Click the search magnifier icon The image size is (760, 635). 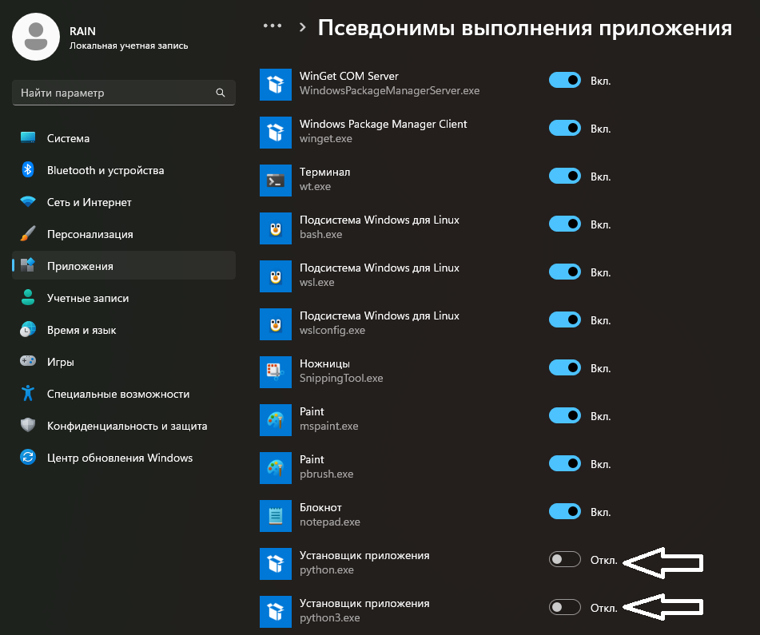220,93
